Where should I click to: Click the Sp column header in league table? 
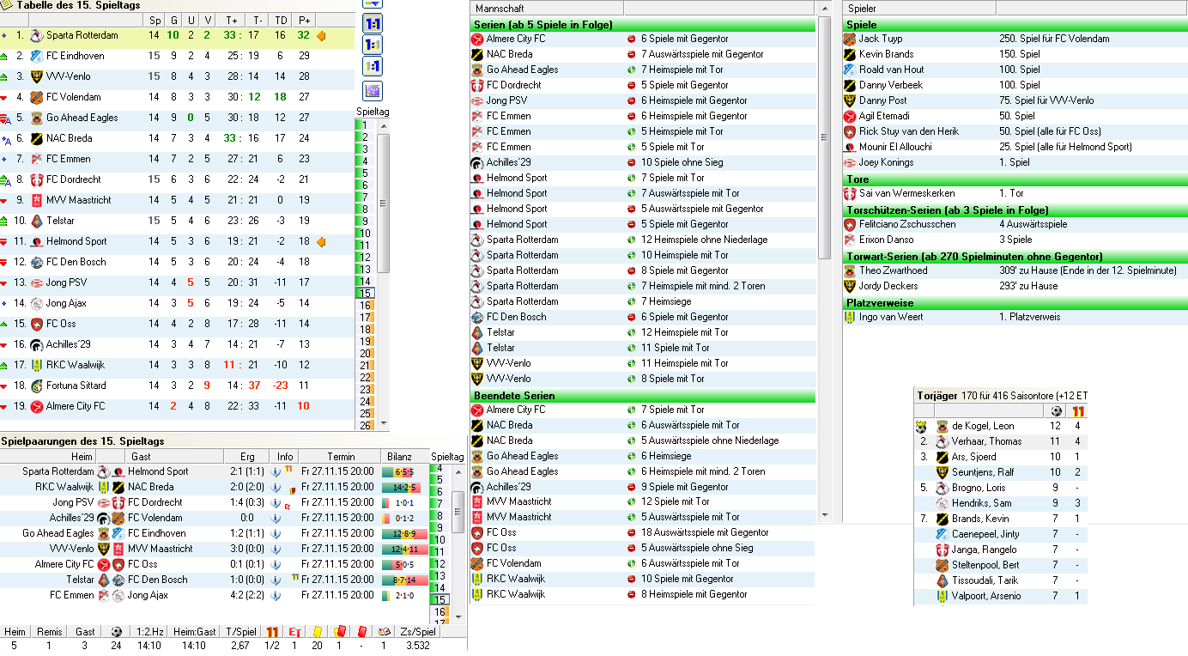pyautogui.click(x=155, y=20)
